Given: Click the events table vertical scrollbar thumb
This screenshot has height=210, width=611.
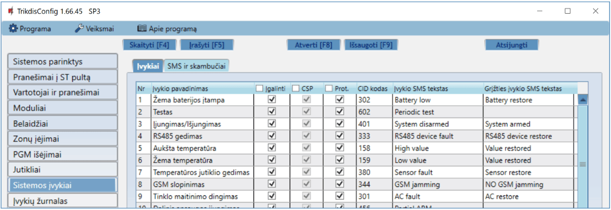Looking at the screenshot, I should [x=583, y=164].
